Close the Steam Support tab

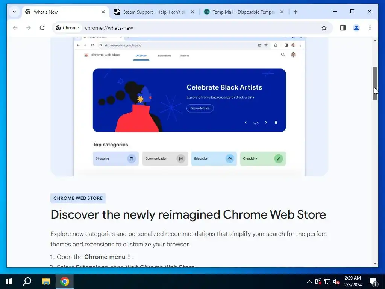(x=192, y=12)
